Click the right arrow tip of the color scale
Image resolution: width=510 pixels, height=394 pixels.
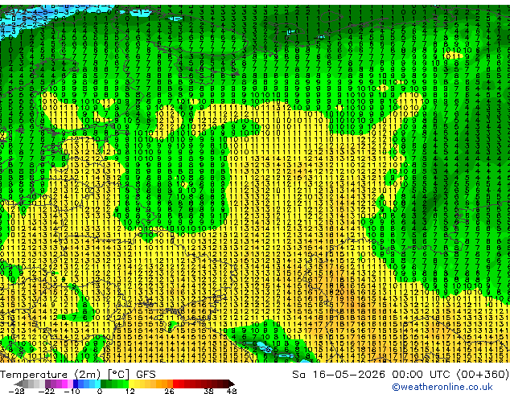(233, 384)
